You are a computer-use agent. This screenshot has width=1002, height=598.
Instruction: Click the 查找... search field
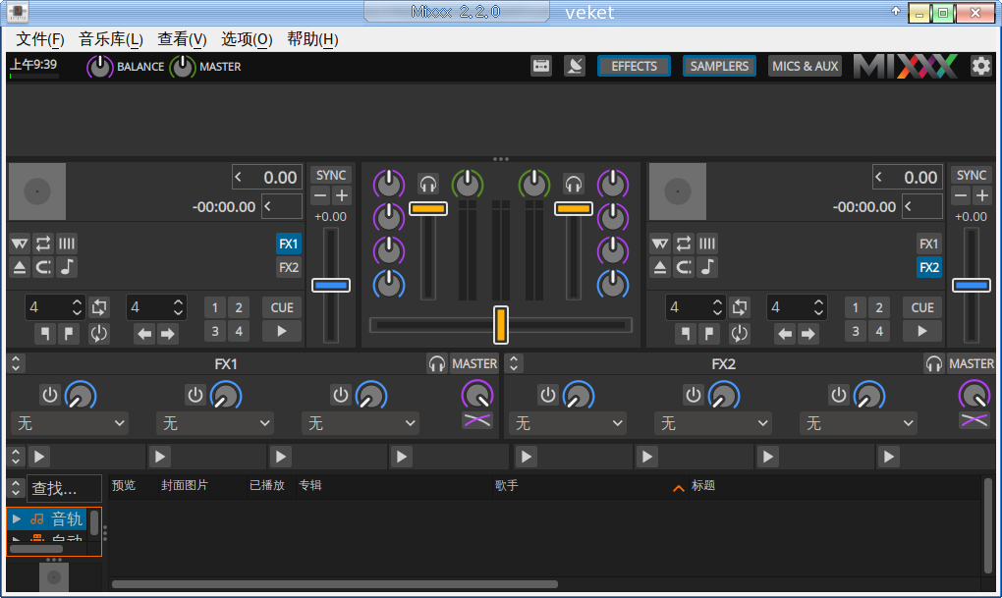pos(64,489)
